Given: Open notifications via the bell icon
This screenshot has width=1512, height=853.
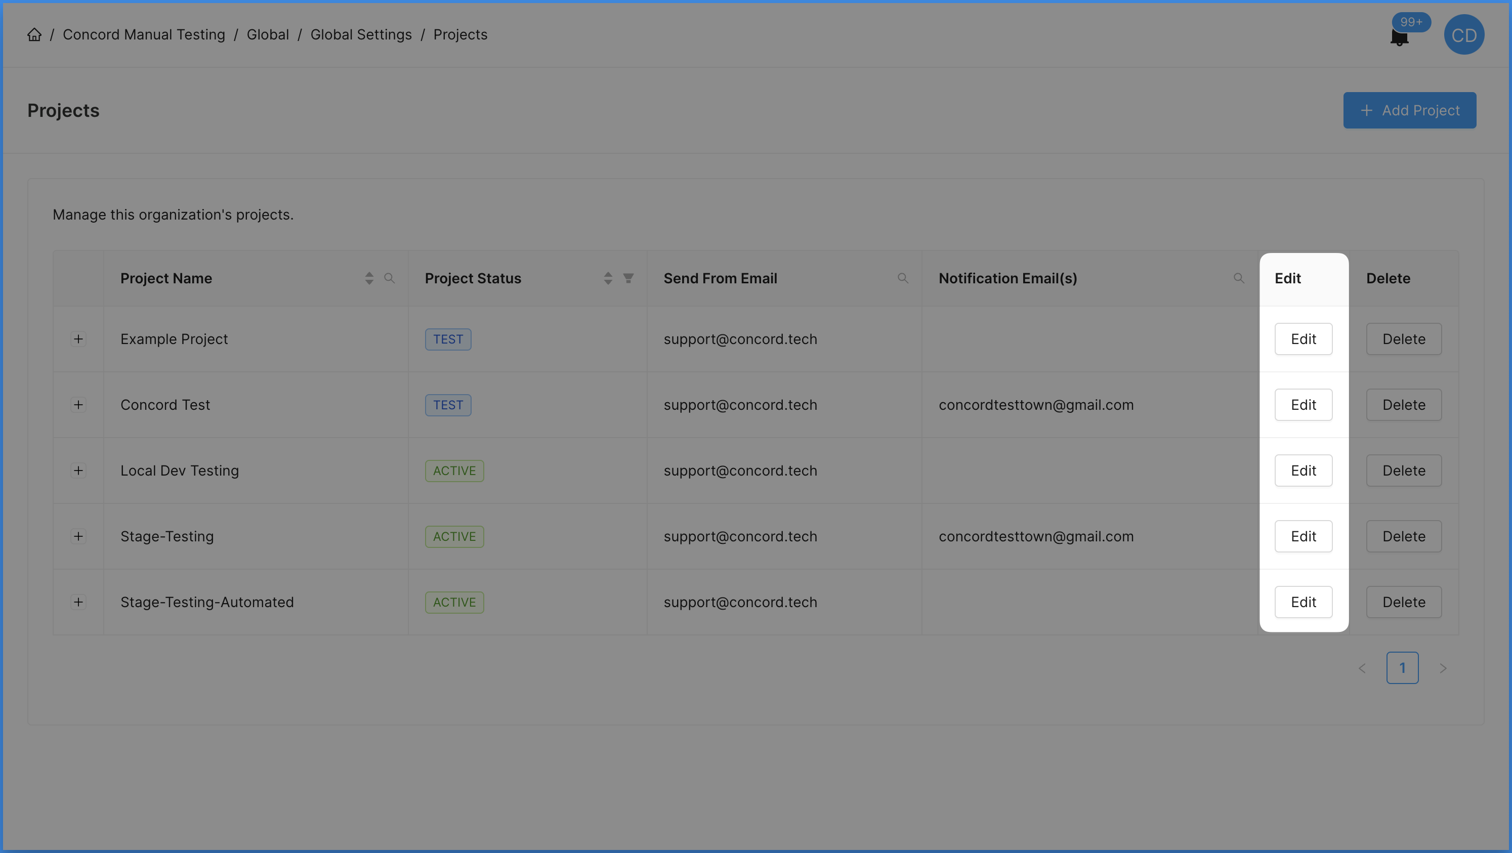Looking at the screenshot, I should pos(1399,37).
